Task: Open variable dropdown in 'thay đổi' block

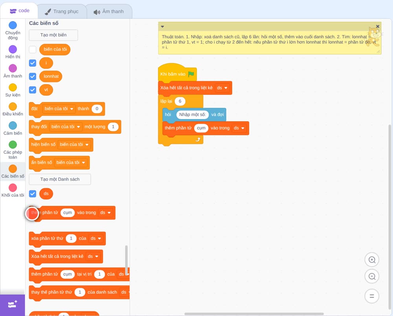Action: (x=66, y=127)
